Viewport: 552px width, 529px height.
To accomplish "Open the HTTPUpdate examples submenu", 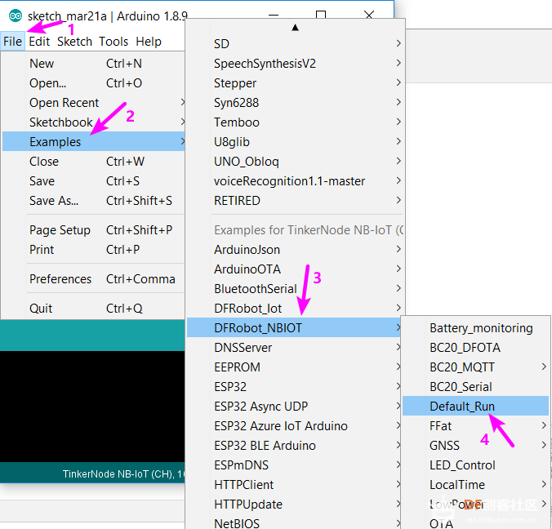I will (295, 505).
